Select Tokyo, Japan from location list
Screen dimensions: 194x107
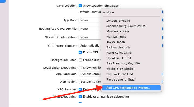[x=116, y=42]
